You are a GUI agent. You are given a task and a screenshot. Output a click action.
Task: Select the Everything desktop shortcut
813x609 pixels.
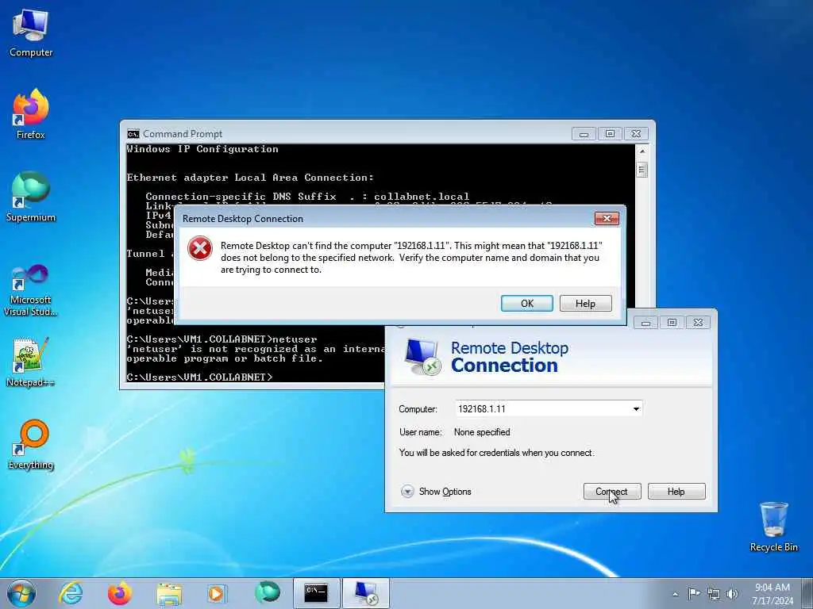[31, 444]
